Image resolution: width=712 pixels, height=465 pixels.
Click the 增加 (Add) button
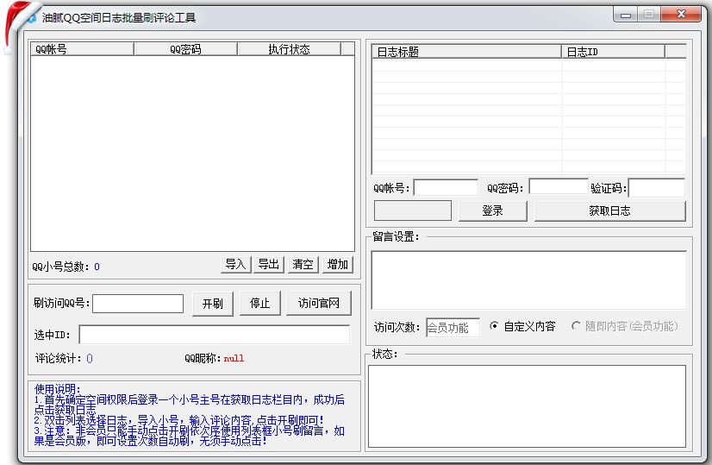pyautogui.click(x=337, y=265)
